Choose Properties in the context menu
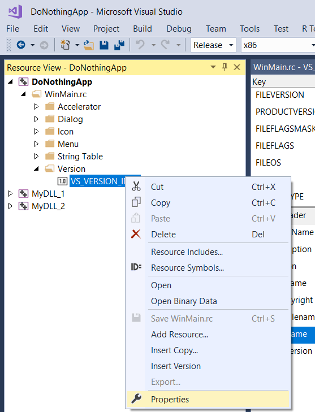The height and width of the screenshot is (412, 315). click(208, 399)
